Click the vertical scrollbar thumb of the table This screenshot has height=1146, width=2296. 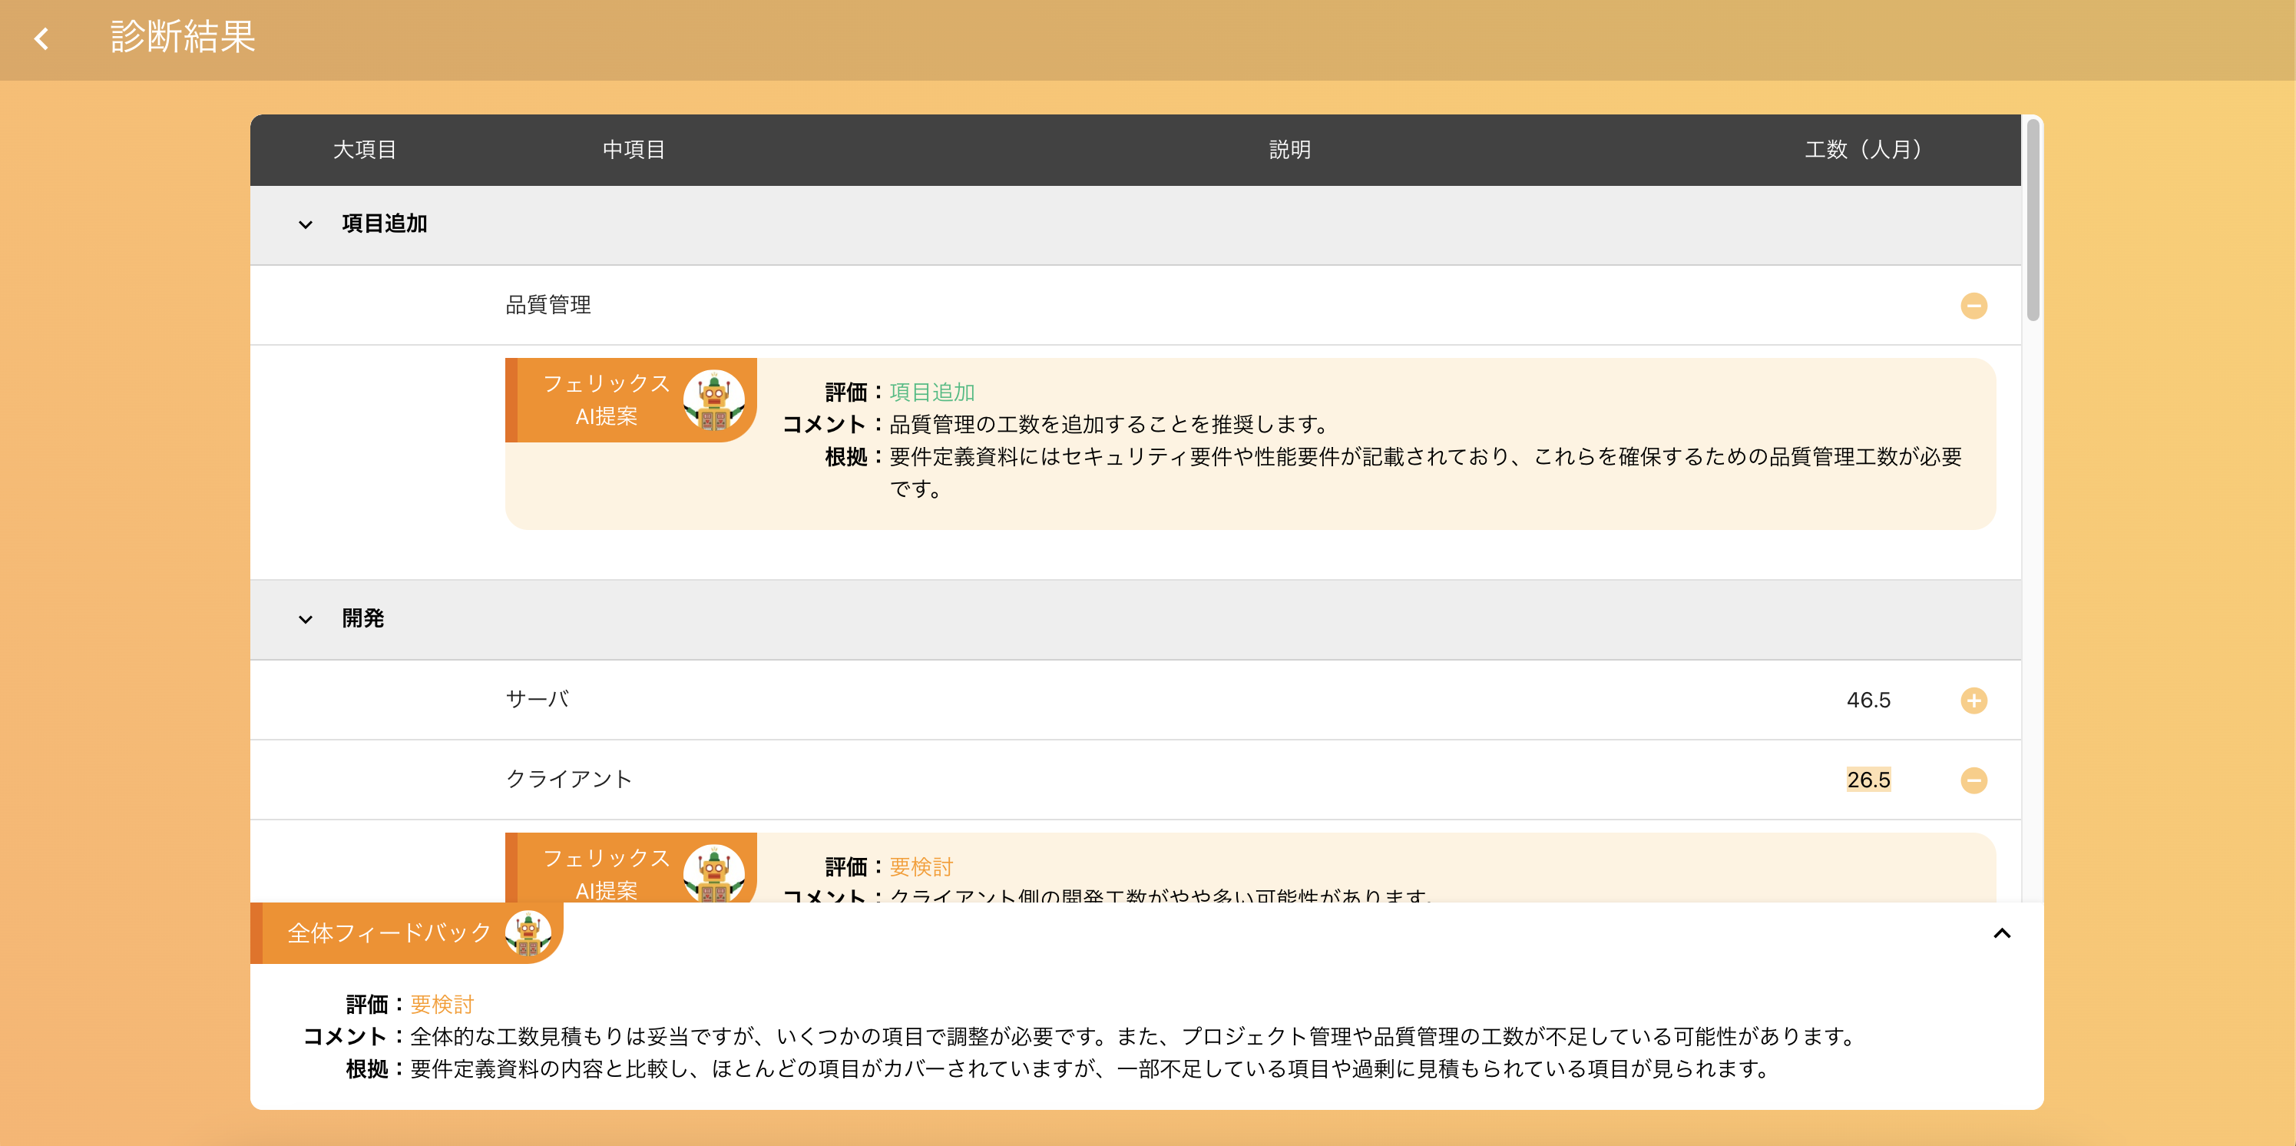[2032, 220]
